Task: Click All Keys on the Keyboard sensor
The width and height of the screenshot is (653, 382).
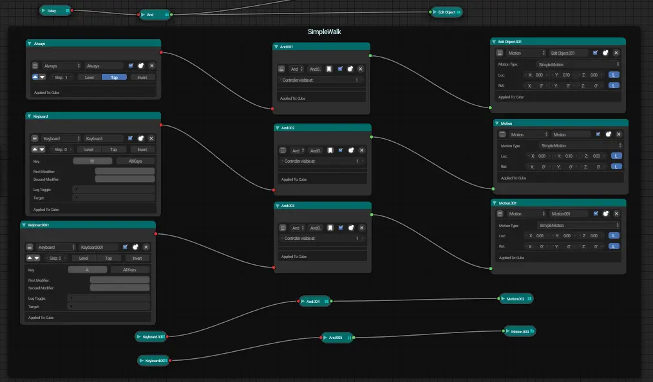Action: click(x=135, y=161)
